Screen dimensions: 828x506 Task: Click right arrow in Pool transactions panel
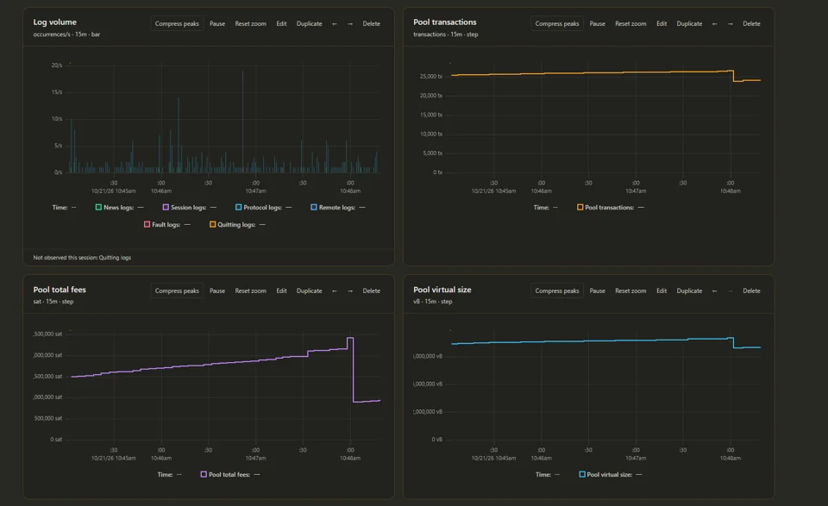coord(731,24)
